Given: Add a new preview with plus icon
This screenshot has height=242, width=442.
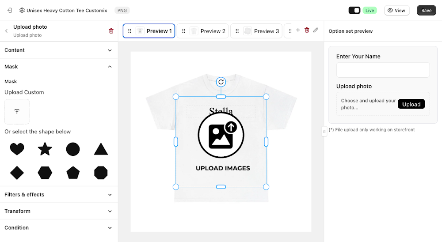Looking at the screenshot, I should tap(297, 30).
